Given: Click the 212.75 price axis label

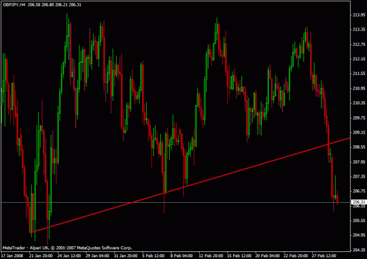Looking at the screenshot, I should (x=359, y=44).
